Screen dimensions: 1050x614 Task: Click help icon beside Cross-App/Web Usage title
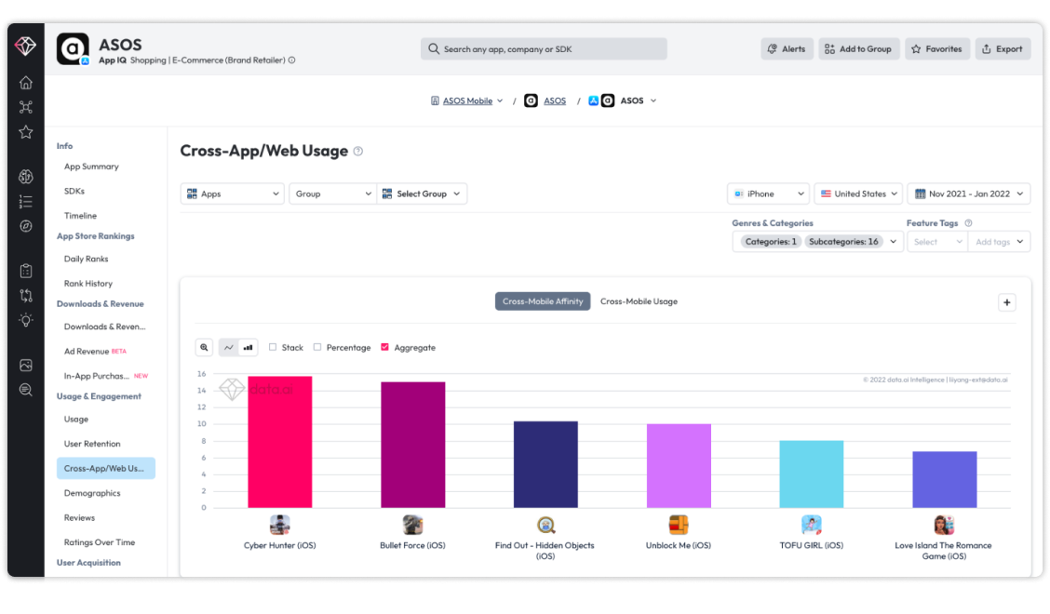tap(358, 152)
